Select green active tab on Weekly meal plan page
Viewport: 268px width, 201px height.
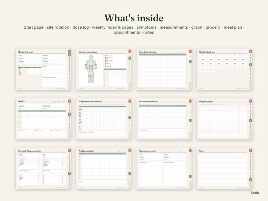tap(130, 173)
